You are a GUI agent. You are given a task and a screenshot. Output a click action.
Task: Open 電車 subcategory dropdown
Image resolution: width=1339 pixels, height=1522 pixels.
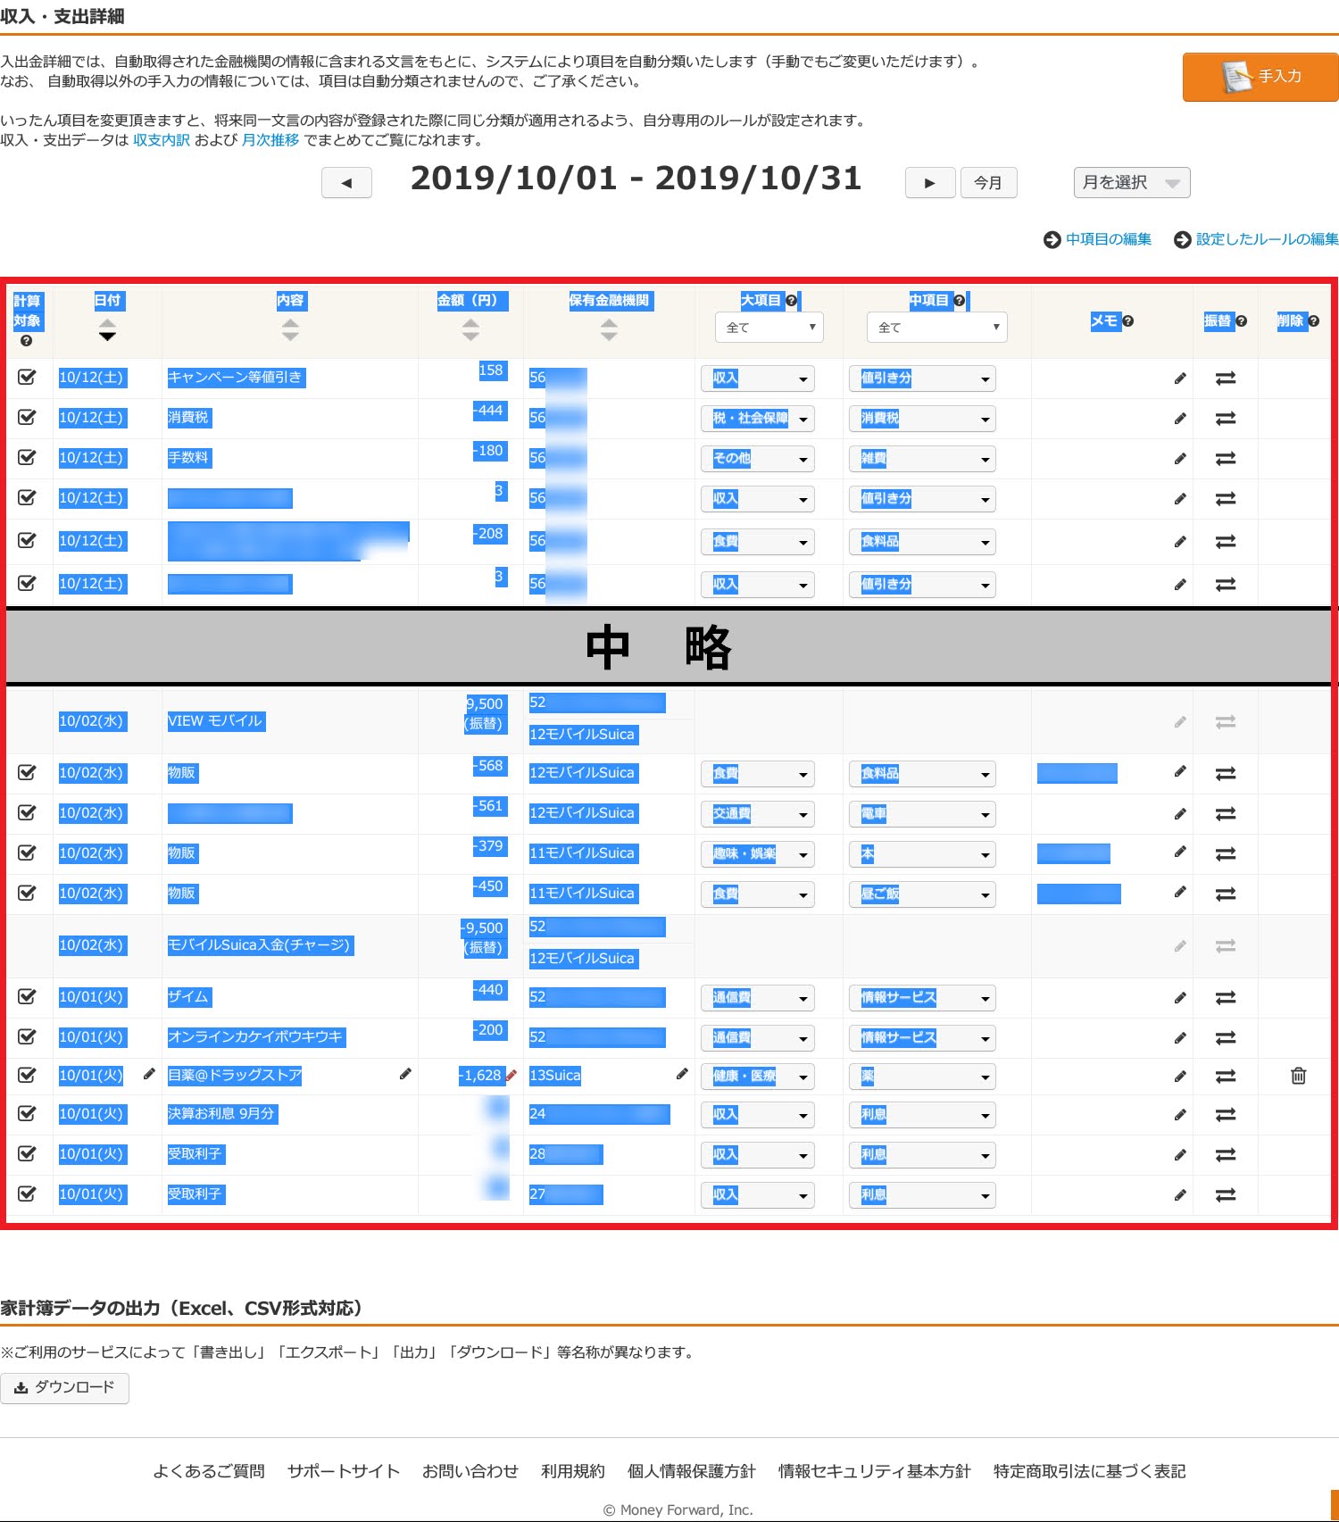tap(922, 814)
